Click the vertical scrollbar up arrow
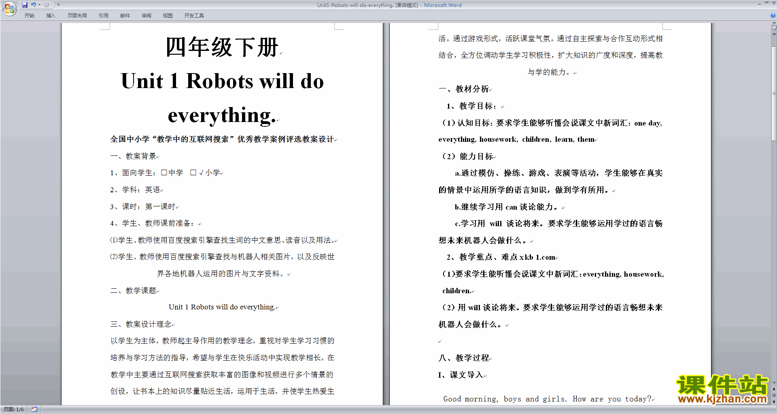Image resolution: width=777 pixels, height=414 pixels. 774,34
